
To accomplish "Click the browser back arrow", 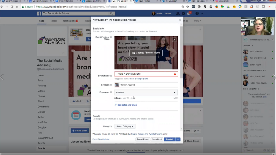I will point(2,7).
